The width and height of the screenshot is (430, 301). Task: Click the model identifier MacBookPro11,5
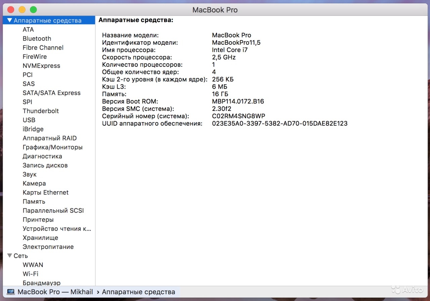(236, 43)
